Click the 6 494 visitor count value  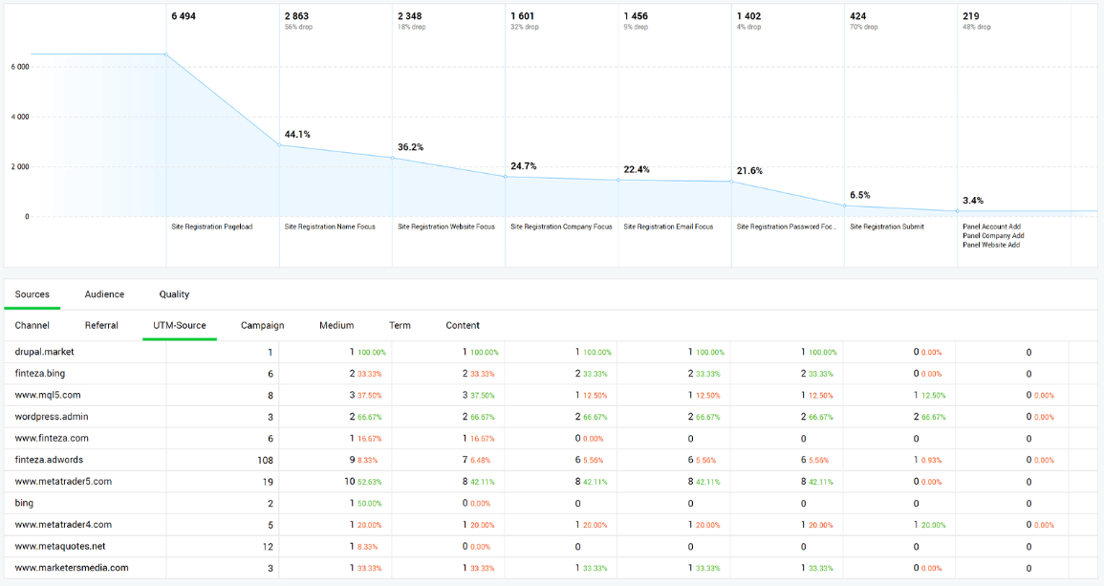coord(184,15)
